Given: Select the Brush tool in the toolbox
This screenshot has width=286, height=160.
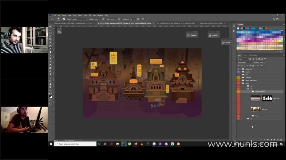Looking at the screenshot, I should pyautogui.click(x=50, y=49).
